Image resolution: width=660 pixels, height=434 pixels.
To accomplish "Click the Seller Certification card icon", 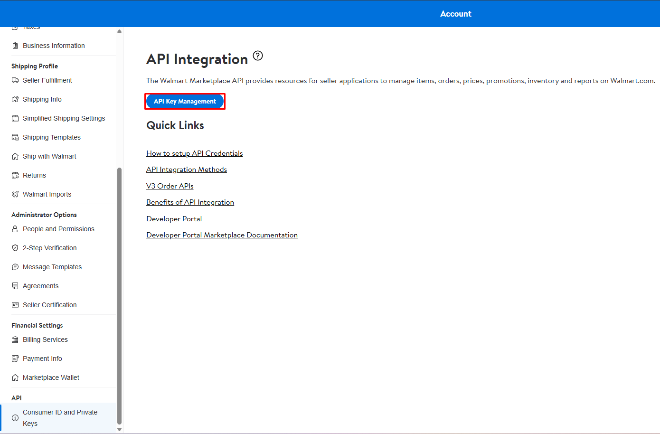I will click(x=15, y=305).
